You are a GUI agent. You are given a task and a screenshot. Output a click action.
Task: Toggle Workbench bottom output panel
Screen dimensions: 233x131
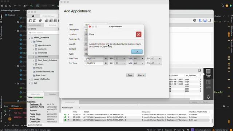click(x=205, y=20)
